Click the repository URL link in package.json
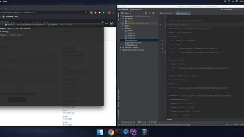 pyautogui.click(x=203, y=68)
